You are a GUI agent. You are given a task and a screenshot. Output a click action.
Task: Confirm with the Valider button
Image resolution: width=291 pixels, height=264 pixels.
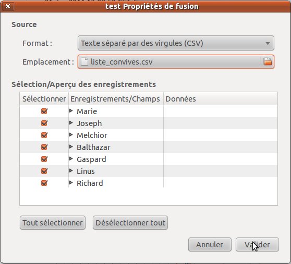pos(257,245)
